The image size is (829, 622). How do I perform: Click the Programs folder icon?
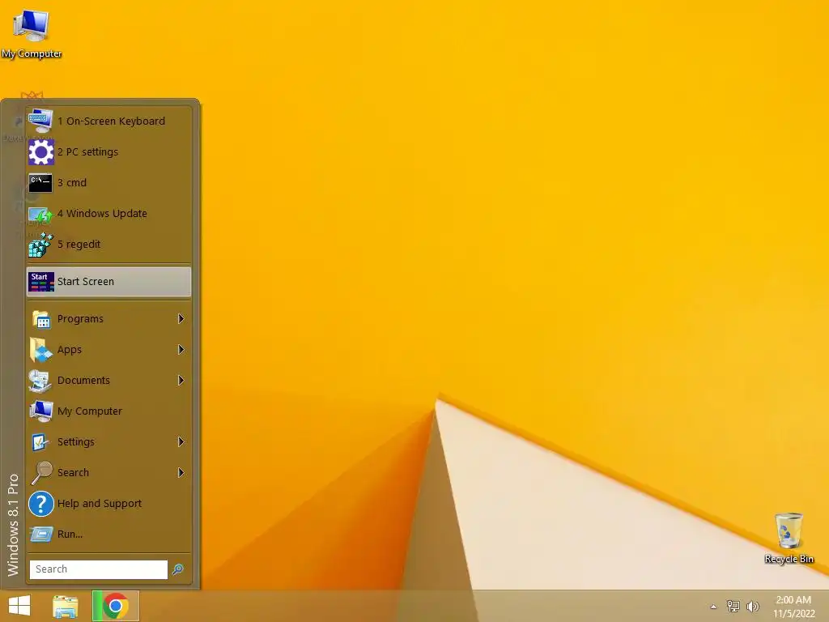(x=40, y=319)
